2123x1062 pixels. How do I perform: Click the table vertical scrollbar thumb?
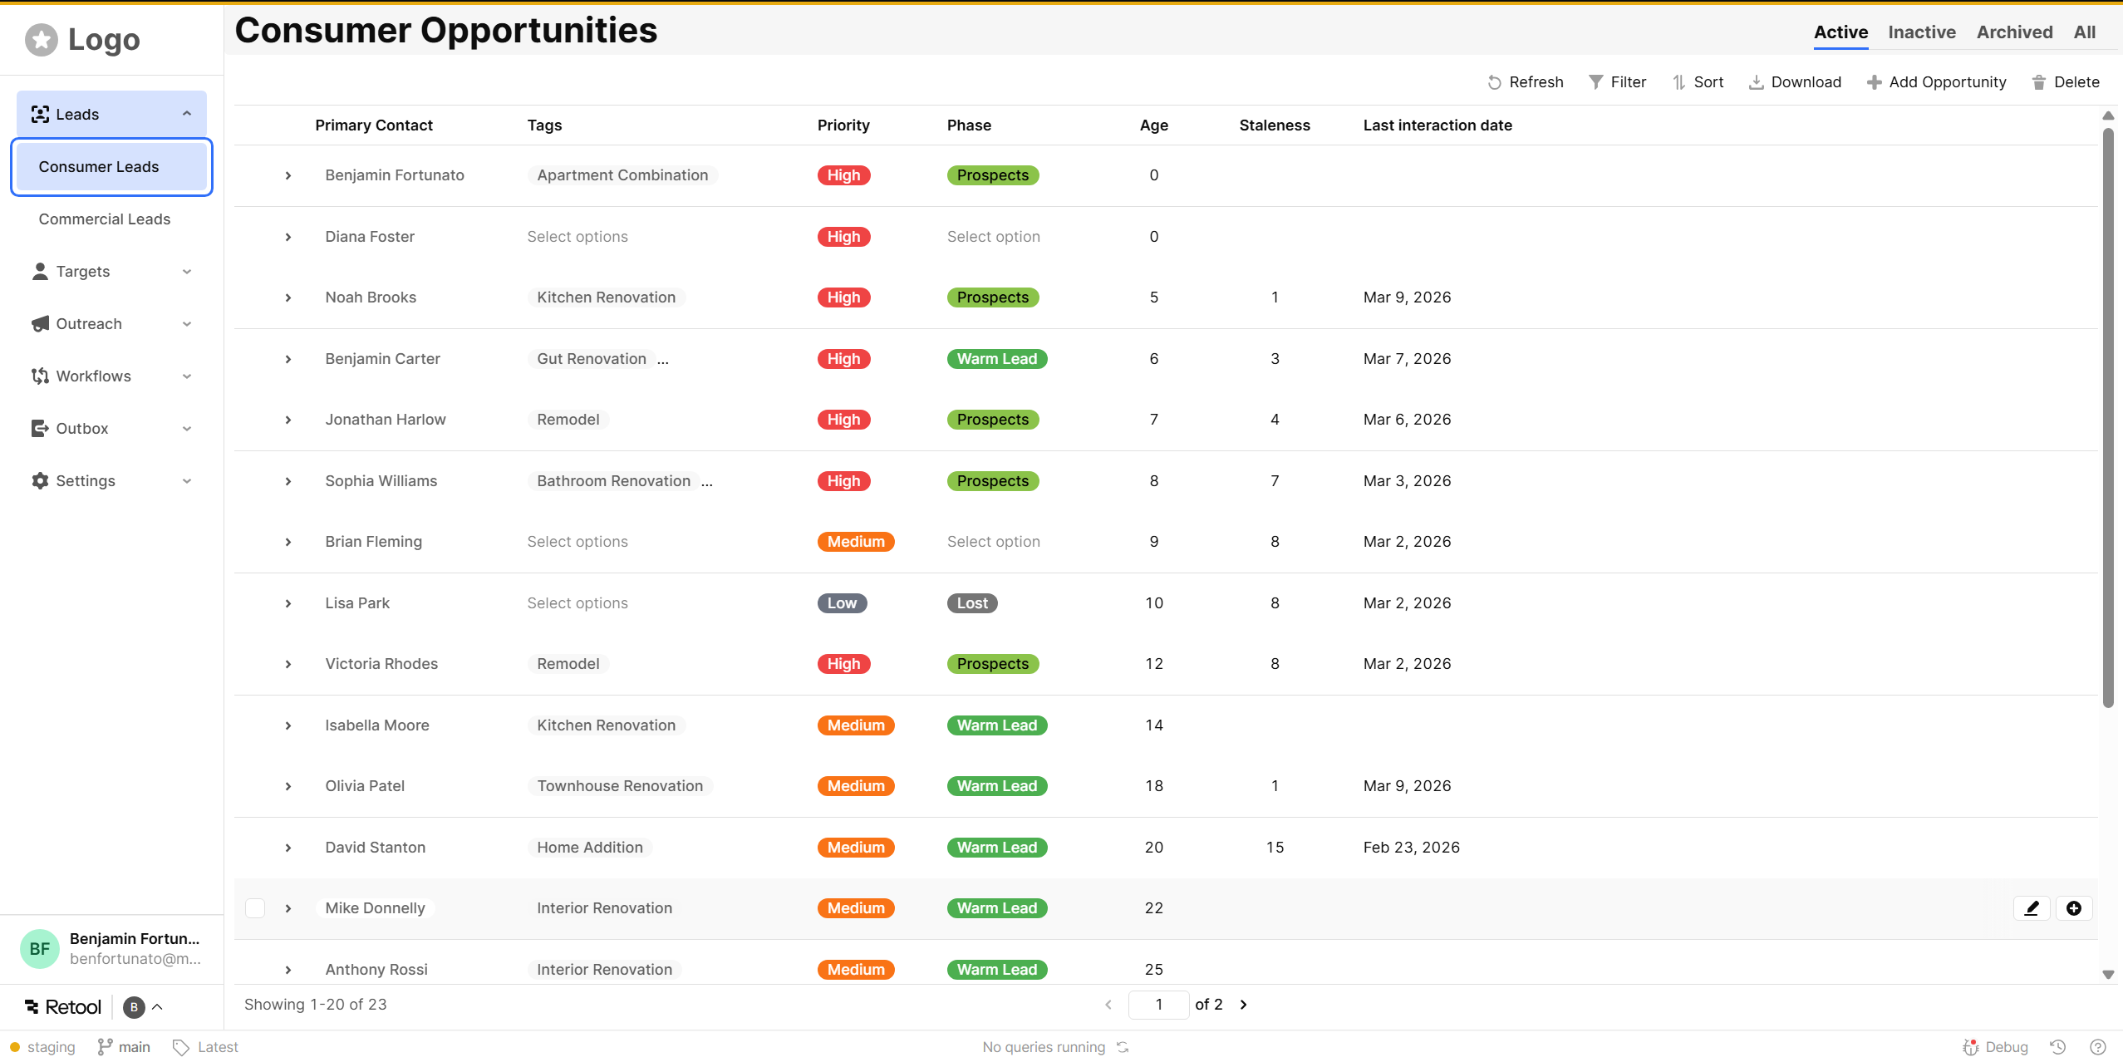click(x=2107, y=415)
